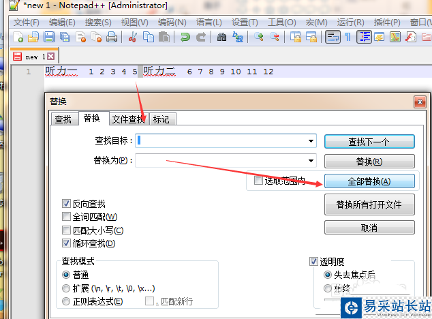The width and height of the screenshot is (432, 319).
Task: Click the Zoom Out magnifier icon
Action: pyautogui.click(x=275, y=37)
